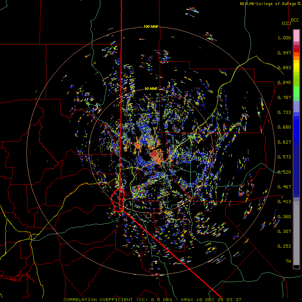Click the 50 NMI range ring label
The image size is (302, 302).
(151, 89)
